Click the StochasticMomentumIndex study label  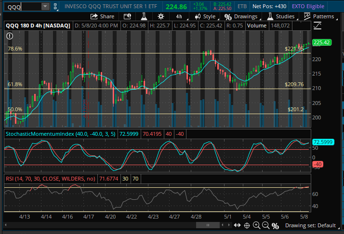pos(60,134)
